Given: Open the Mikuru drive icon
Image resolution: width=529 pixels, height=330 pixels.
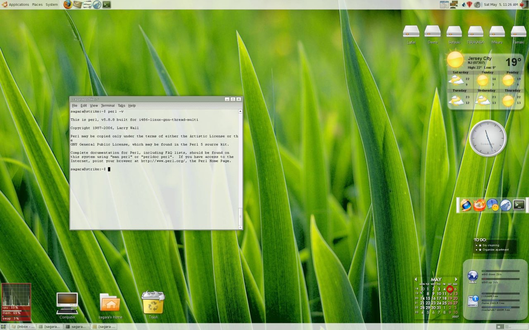Looking at the screenshot, I should (x=497, y=31).
